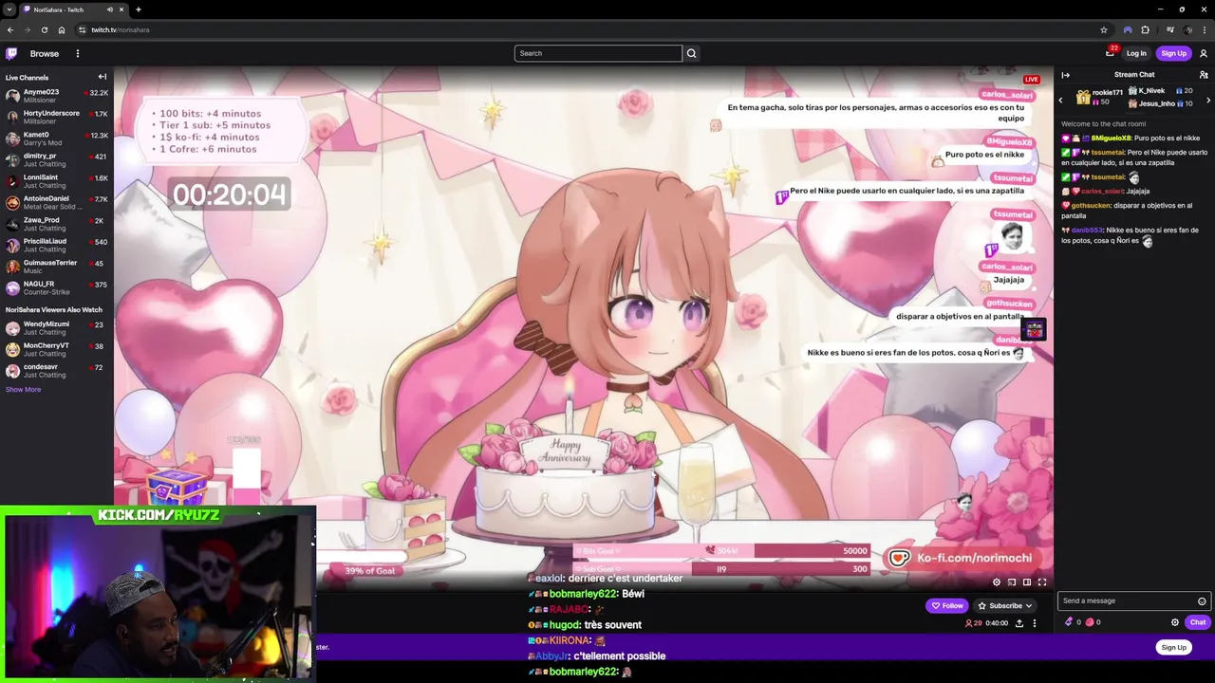The image size is (1215, 683).
Task: Click the twitch.tv address bar
Action: 589,29
